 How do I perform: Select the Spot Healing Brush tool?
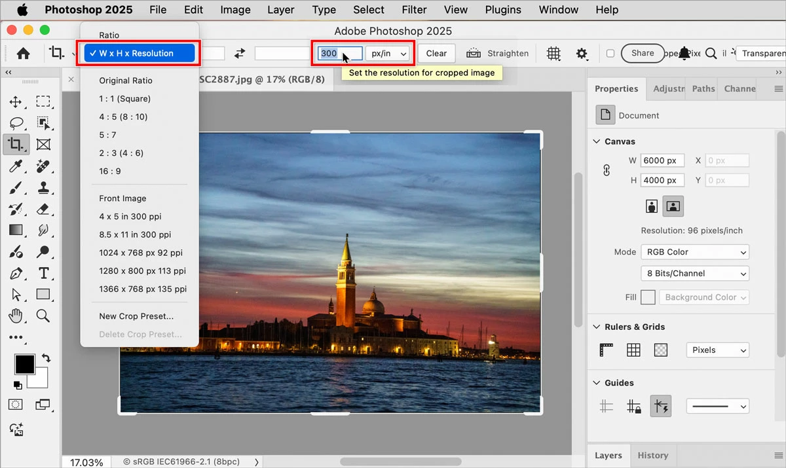[43, 166]
